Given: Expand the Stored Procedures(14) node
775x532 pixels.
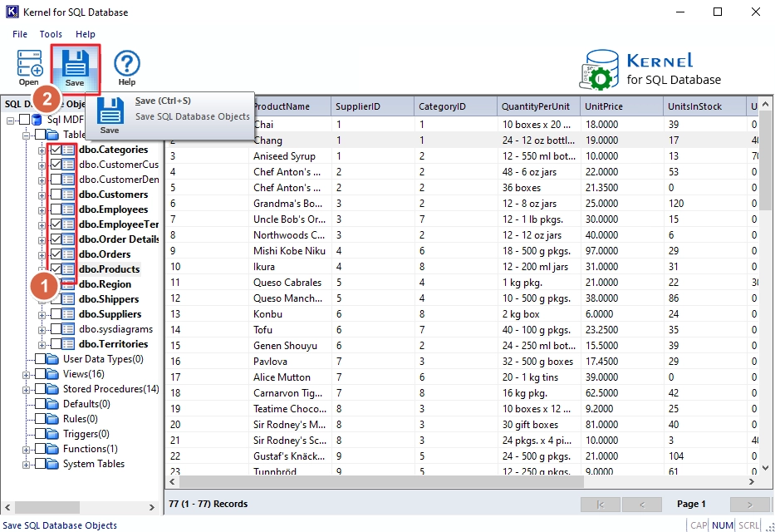Looking at the screenshot, I should [27, 390].
